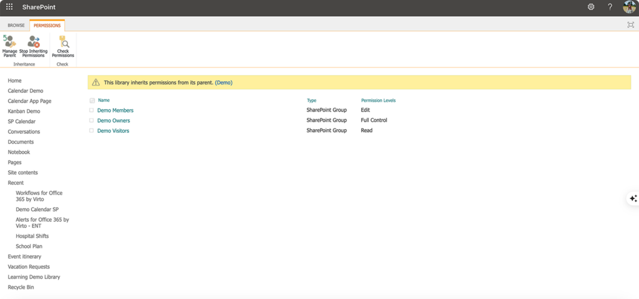Open the help question mark
639x299 pixels.
pyautogui.click(x=610, y=7)
